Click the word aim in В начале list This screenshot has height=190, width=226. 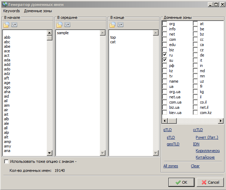tap(7, 105)
